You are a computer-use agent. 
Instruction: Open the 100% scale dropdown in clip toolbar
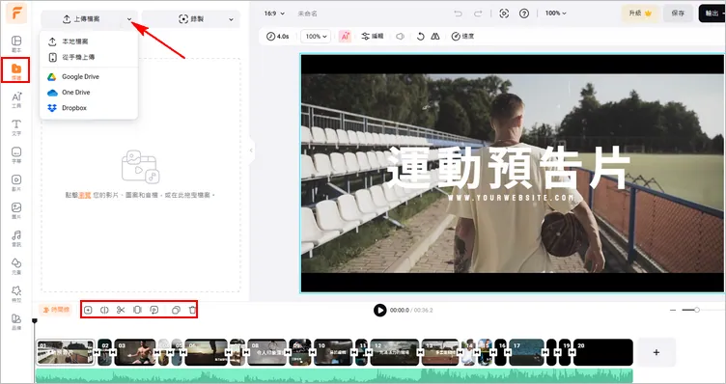(x=316, y=36)
